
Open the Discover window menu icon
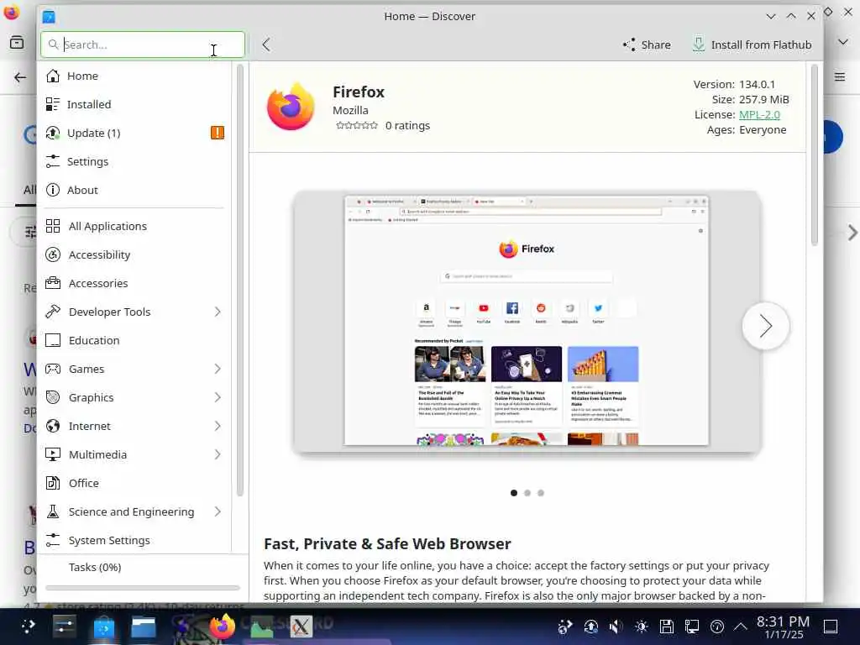(x=49, y=17)
